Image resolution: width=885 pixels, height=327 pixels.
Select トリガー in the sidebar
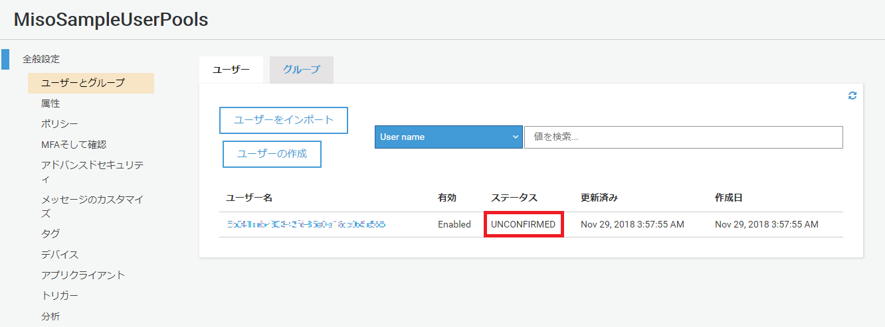point(60,296)
